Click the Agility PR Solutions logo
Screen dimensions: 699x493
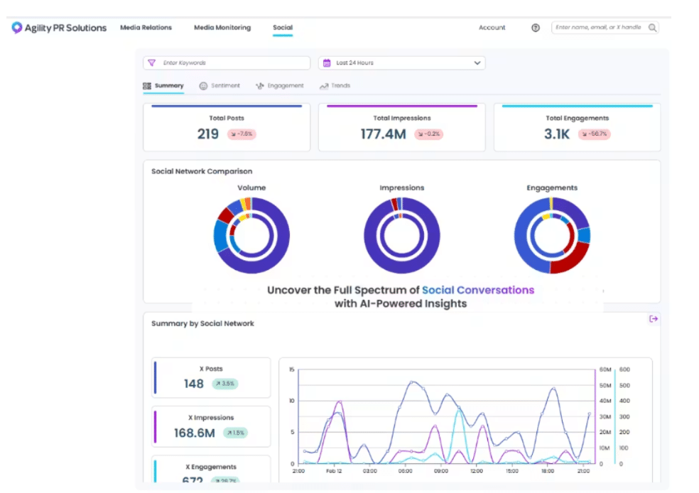pos(59,28)
